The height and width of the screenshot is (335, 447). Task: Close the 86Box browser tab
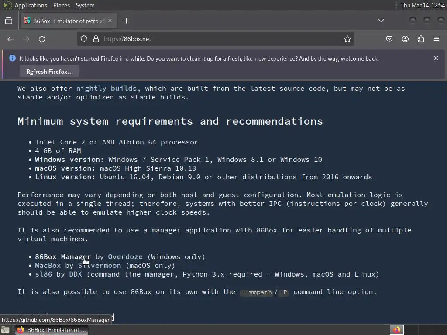coord(110,21)
